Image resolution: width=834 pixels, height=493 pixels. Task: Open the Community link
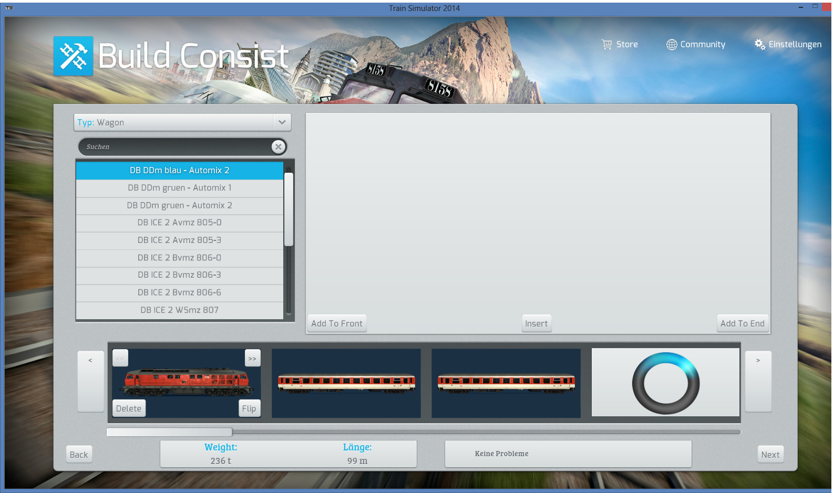696,45
